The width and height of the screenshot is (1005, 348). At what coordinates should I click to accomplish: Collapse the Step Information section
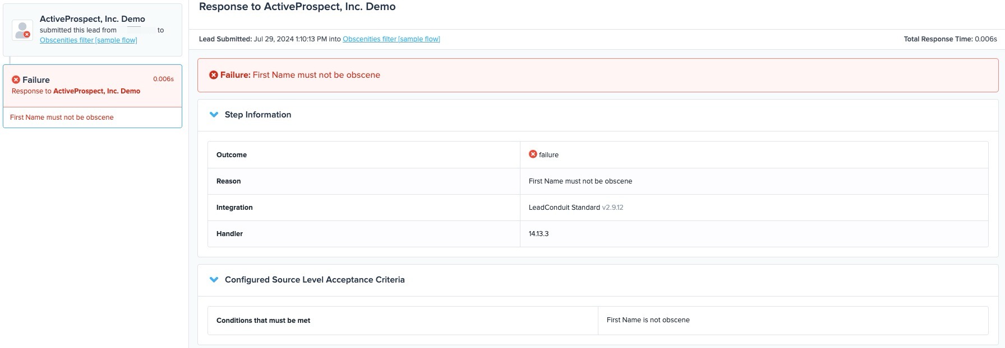[214, 114]
